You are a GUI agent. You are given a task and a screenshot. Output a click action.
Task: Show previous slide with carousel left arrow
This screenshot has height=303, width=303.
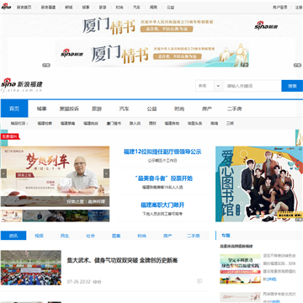pos(3,173)
